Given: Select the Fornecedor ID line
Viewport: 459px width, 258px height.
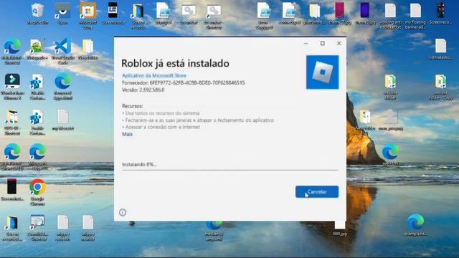Looking at the screenshot, I should 184,83.
